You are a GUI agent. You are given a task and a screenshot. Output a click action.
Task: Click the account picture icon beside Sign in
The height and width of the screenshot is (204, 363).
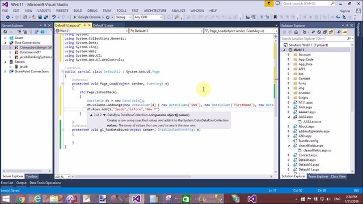[358, 11]
